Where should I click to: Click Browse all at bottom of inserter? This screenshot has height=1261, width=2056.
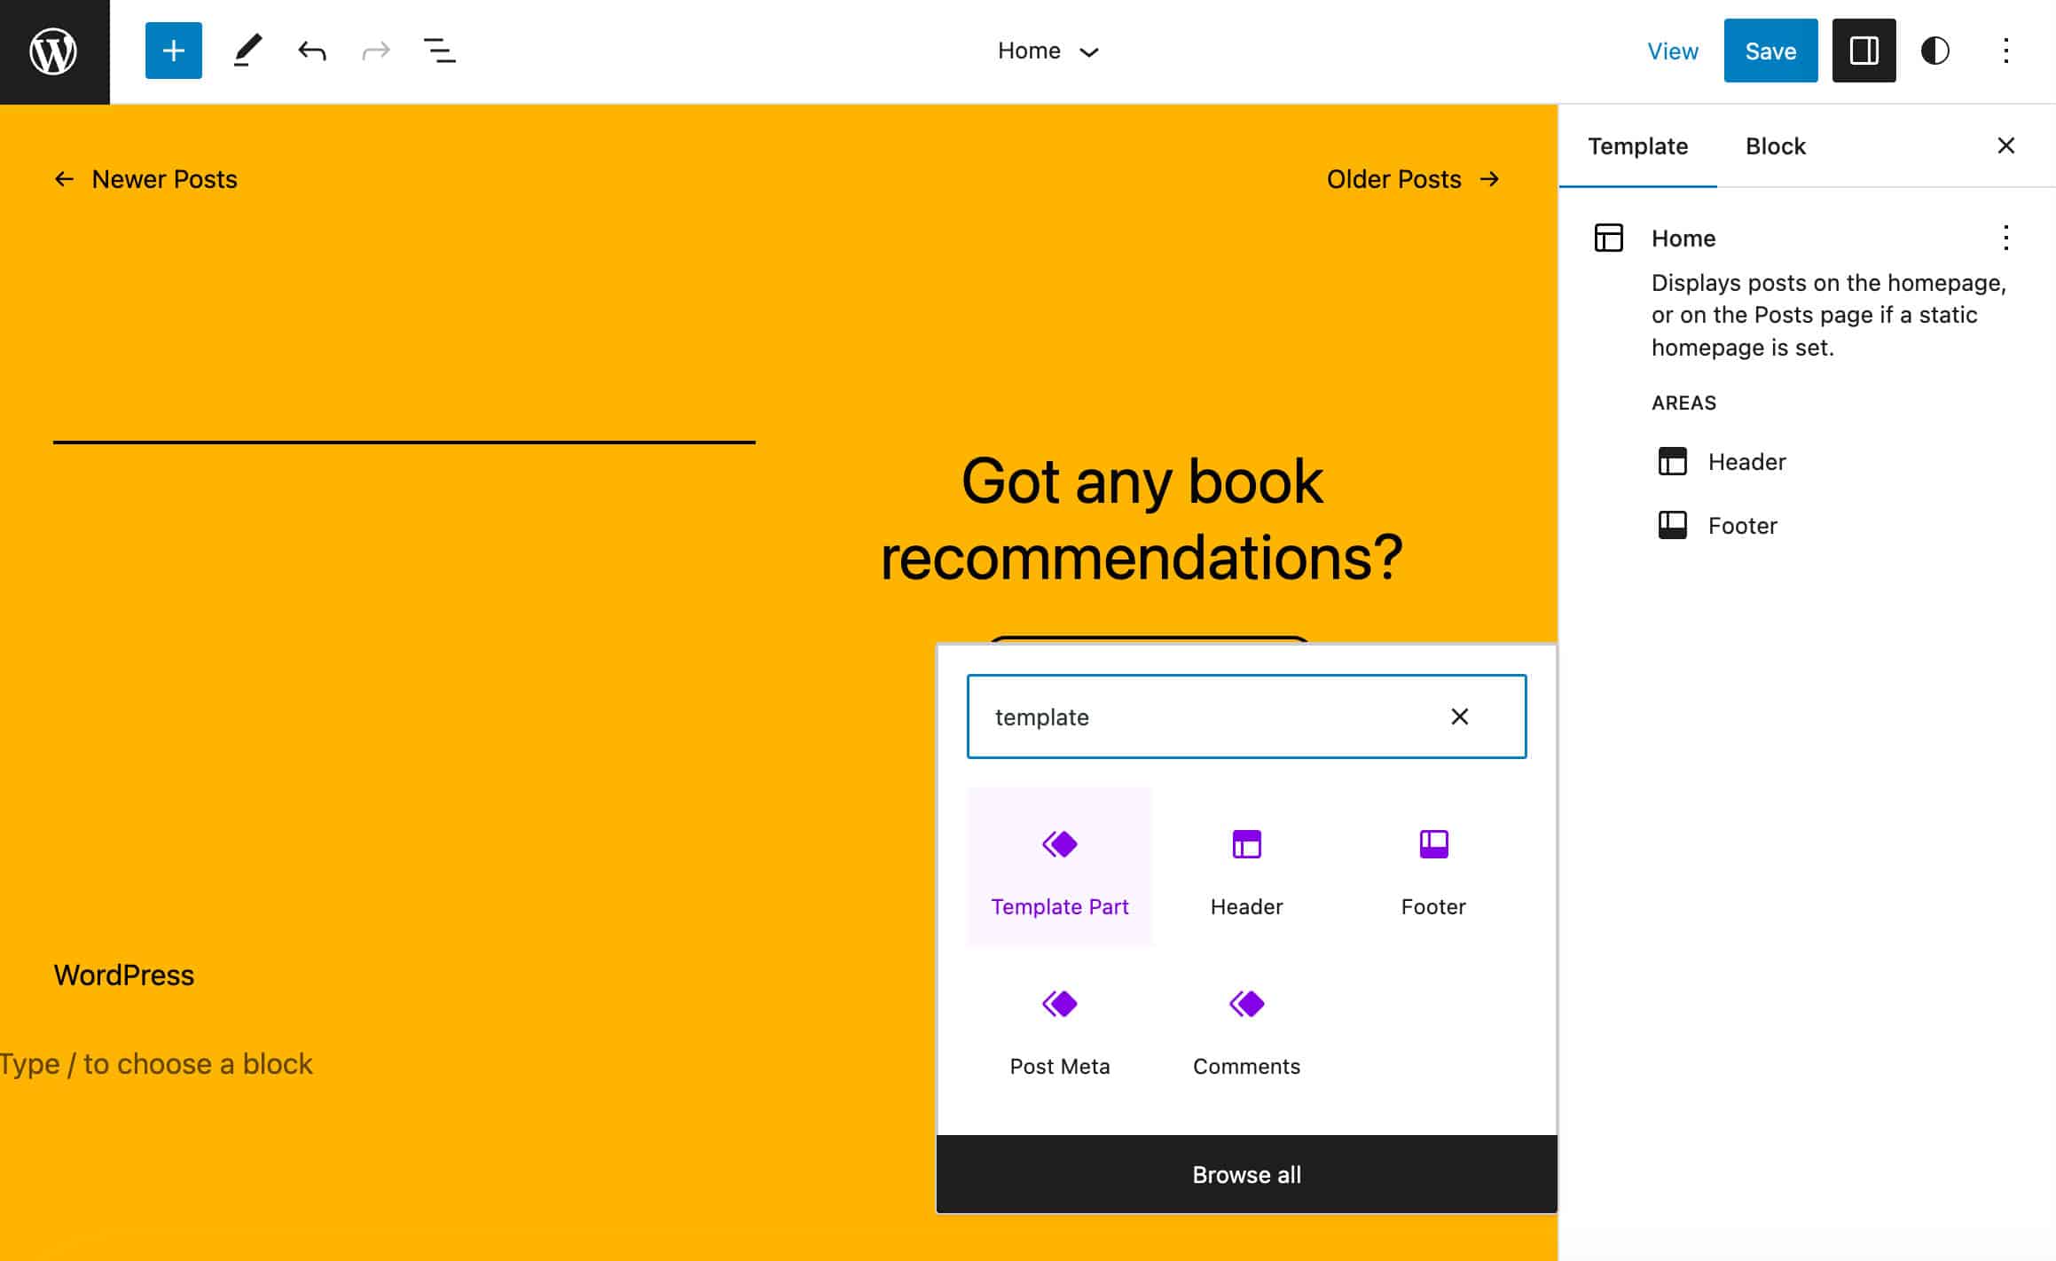(1247, 1174)
